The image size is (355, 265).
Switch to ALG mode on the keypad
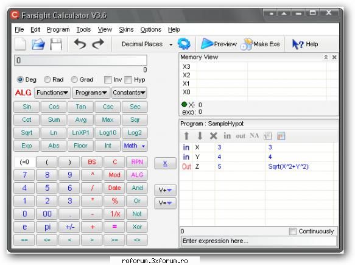coord(137,175)
